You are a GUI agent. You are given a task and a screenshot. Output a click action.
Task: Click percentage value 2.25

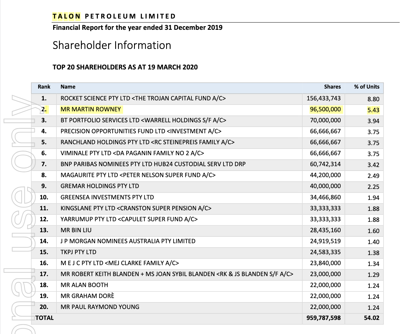pos(373,187)
